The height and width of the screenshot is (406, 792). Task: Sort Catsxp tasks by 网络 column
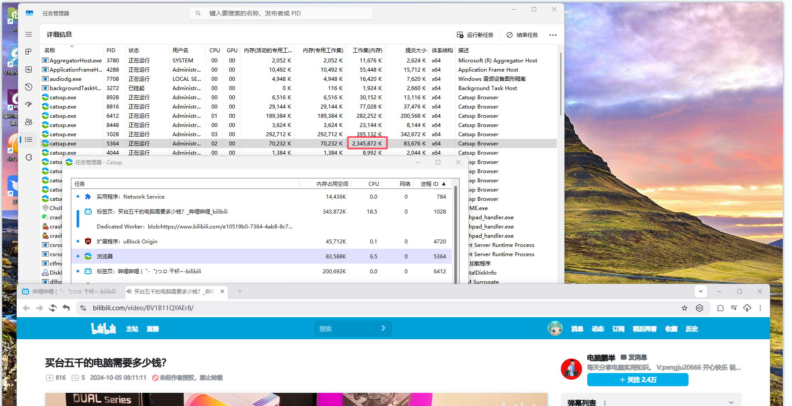(405, 184)
